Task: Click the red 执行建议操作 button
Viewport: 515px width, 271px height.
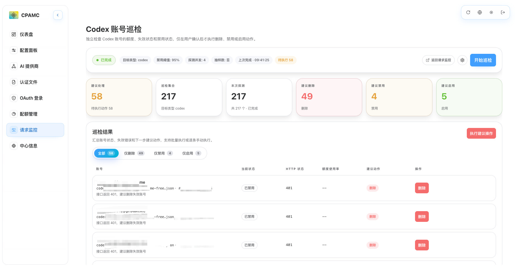Action: 481,133
